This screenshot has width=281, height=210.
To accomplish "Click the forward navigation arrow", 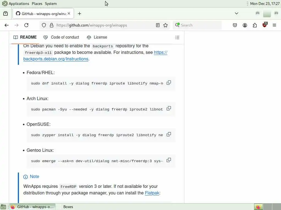I will click(x=16, y=25).
